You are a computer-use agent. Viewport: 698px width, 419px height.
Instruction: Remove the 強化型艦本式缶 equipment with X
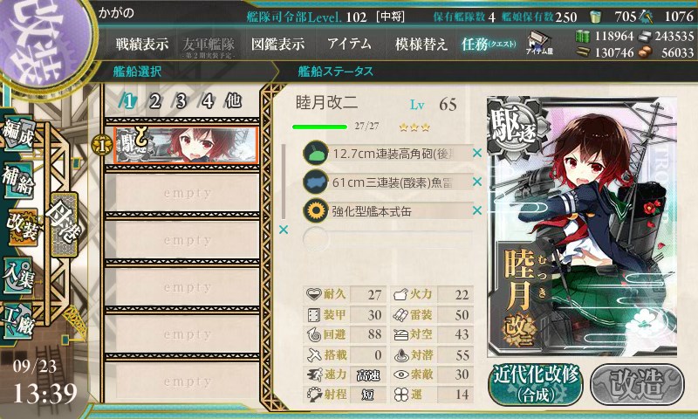coord(476,210)
